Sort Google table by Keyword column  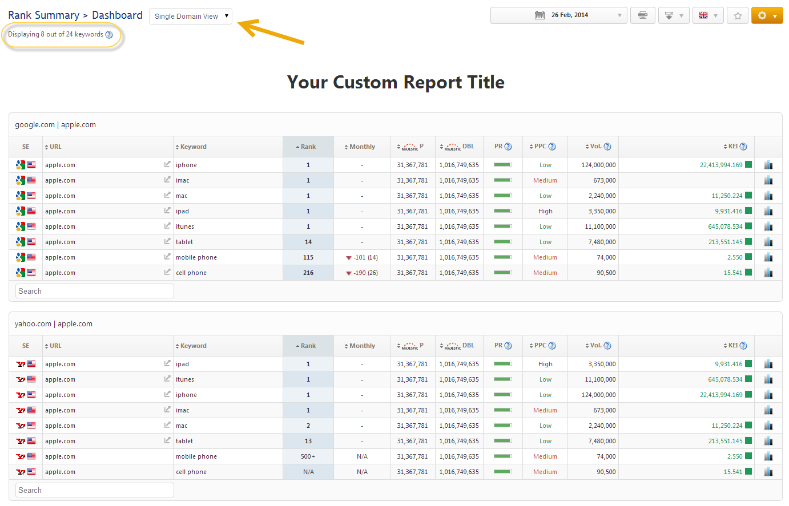(193, 147)
